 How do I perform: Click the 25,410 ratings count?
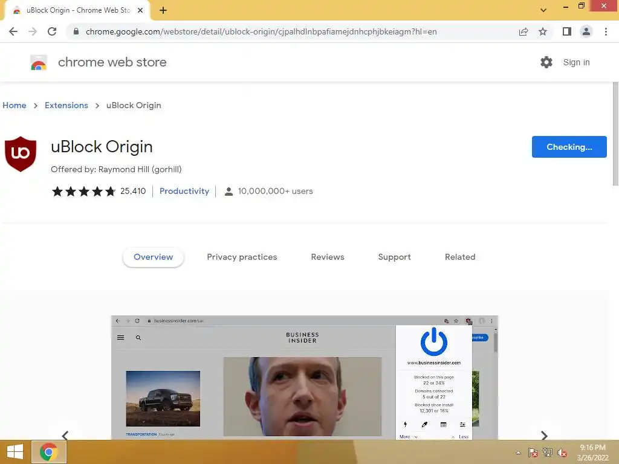click(133, 191)
